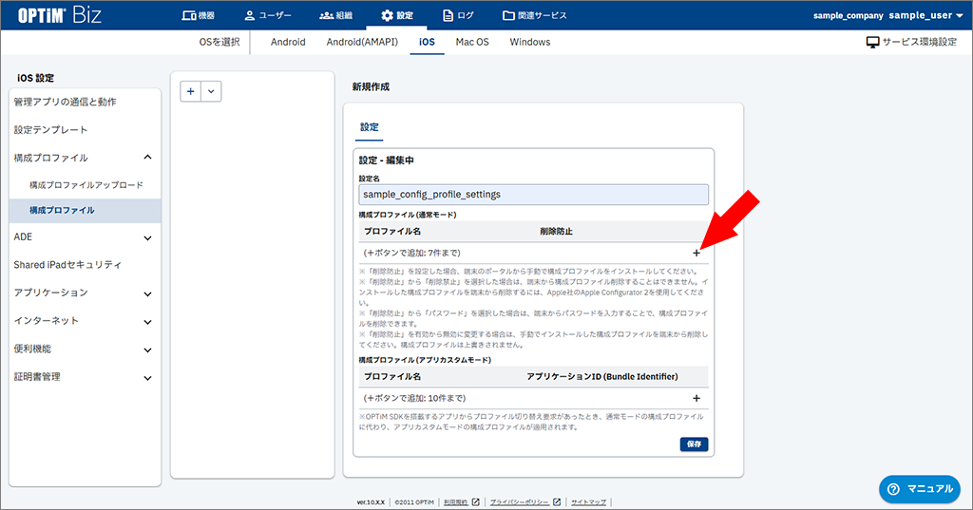Open the マニュアル help button
Viewport: 973px width, 510px height.
(x=919, y=488)
